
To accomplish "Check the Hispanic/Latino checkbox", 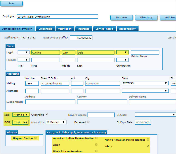I will pyautogui.click(x=36, y=138).
